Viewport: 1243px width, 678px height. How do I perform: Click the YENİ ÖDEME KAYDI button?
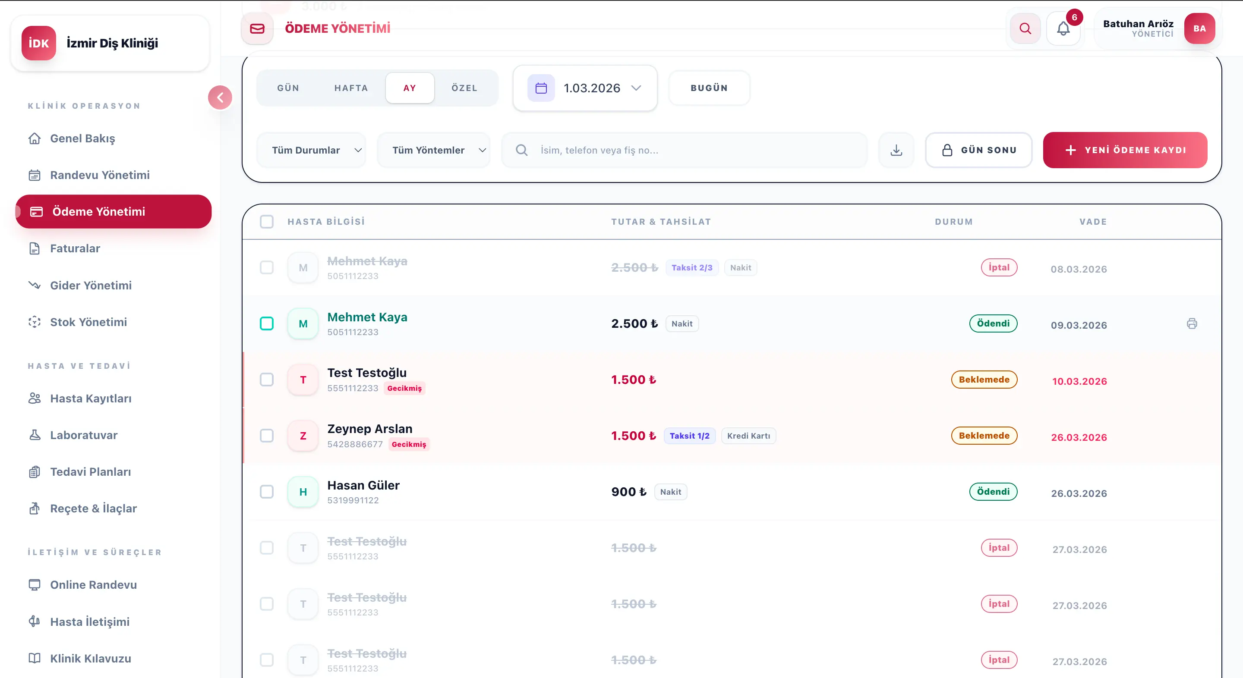1125,151
